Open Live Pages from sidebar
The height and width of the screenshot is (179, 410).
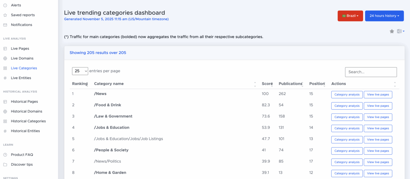tap(20, 48)
